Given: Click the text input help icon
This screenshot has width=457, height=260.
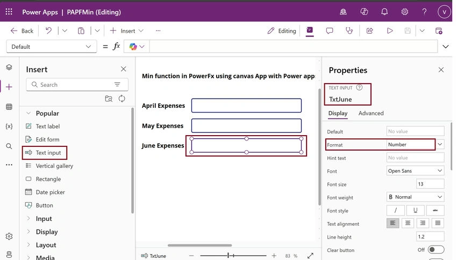Looking at the screenshot, I should pyautogui.click(x=359, y=87).
